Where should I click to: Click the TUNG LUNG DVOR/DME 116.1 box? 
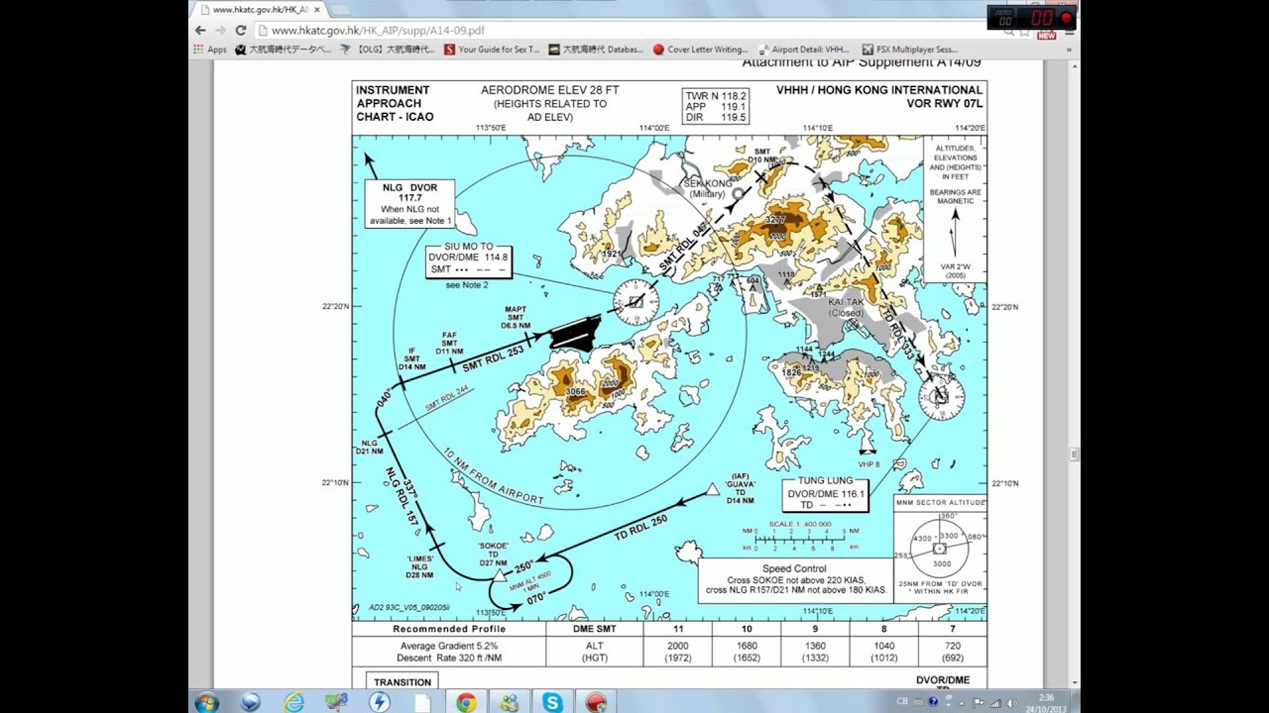(825, 493)
